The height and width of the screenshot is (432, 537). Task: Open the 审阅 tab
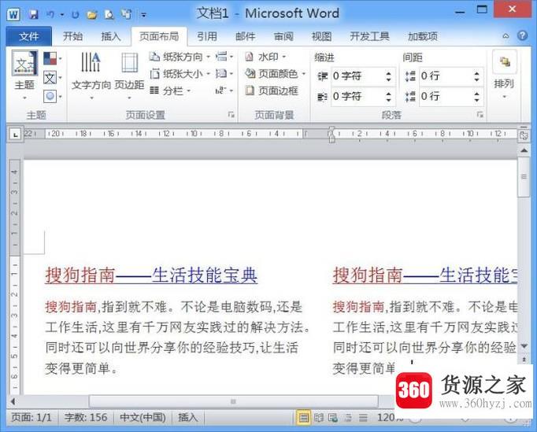283,36
